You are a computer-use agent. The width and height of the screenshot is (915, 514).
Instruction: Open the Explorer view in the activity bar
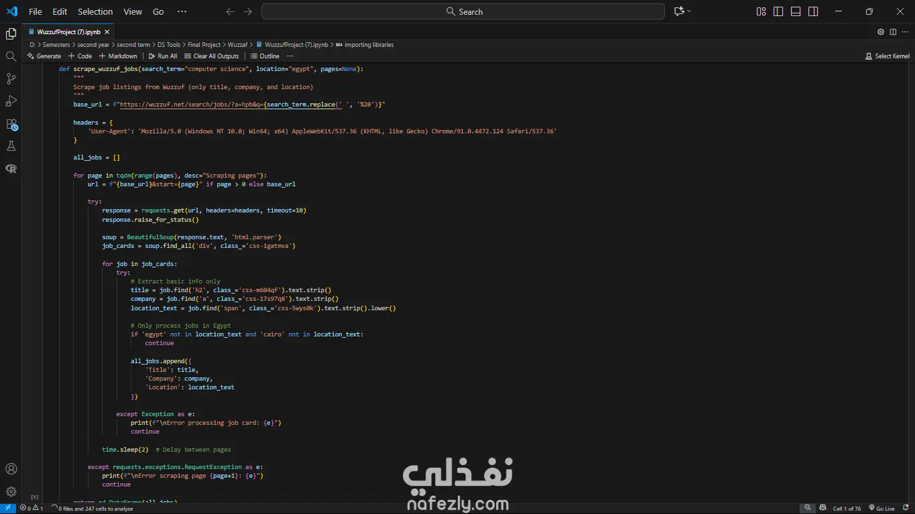click(11, 34)
